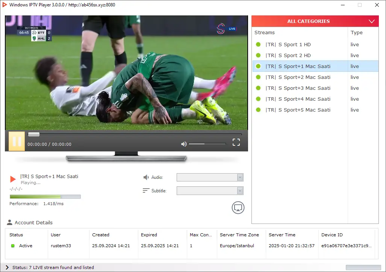Click the expiry date 25.09.2025 14:21

[x=160, y=246]
